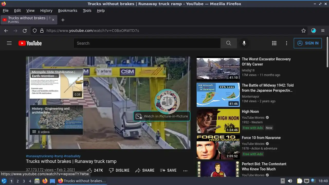Open YouTube settings three-dot menu
Image resolution: width=329 pixels, height=185 pixels.
pos(287,43)
